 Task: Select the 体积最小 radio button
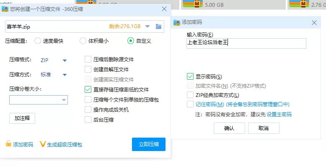(x=83, y=41)
